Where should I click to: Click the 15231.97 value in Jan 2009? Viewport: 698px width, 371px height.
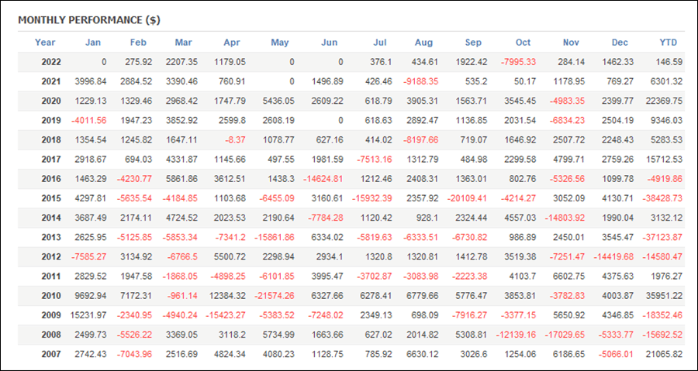(88, 315)
